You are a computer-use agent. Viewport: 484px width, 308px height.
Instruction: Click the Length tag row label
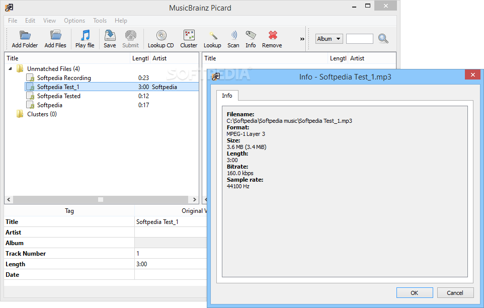pos(16,264)
